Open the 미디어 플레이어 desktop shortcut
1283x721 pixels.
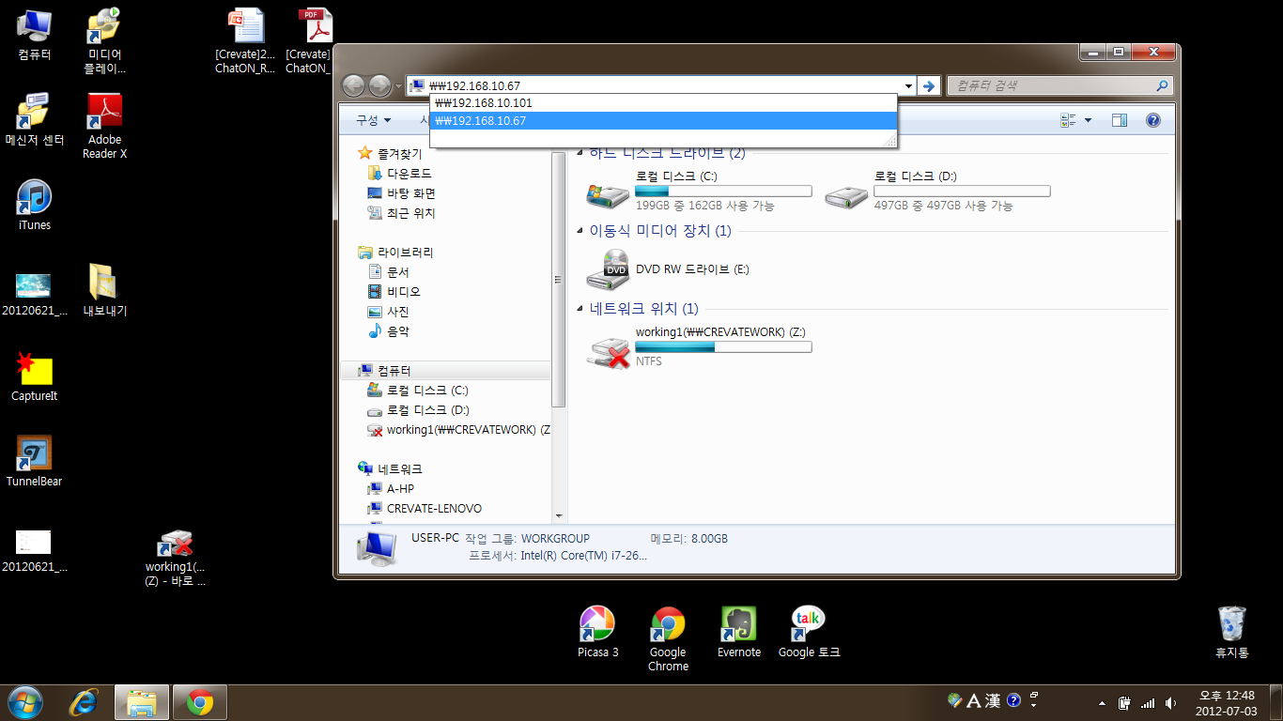[x=105, y=41]
